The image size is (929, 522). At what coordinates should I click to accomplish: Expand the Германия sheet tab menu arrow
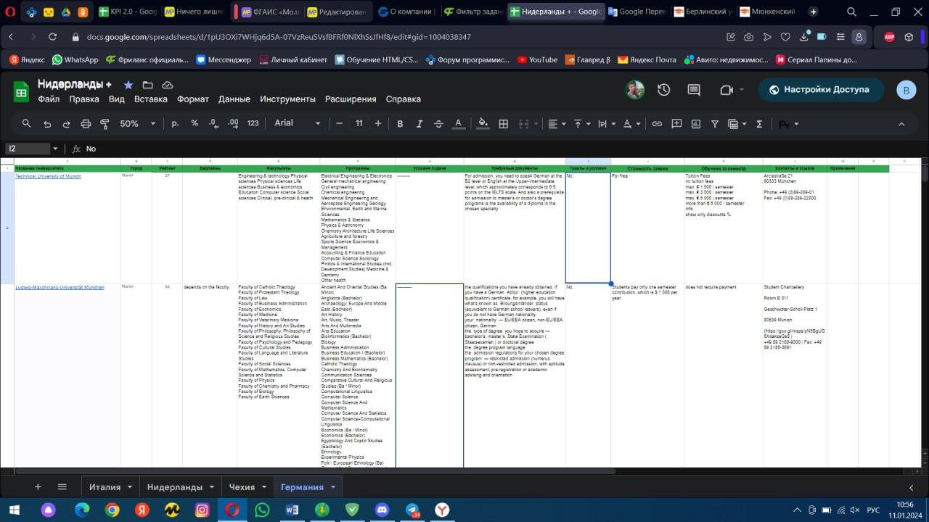[333, 487]
